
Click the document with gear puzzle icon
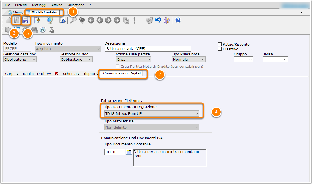tap(37, 20)
